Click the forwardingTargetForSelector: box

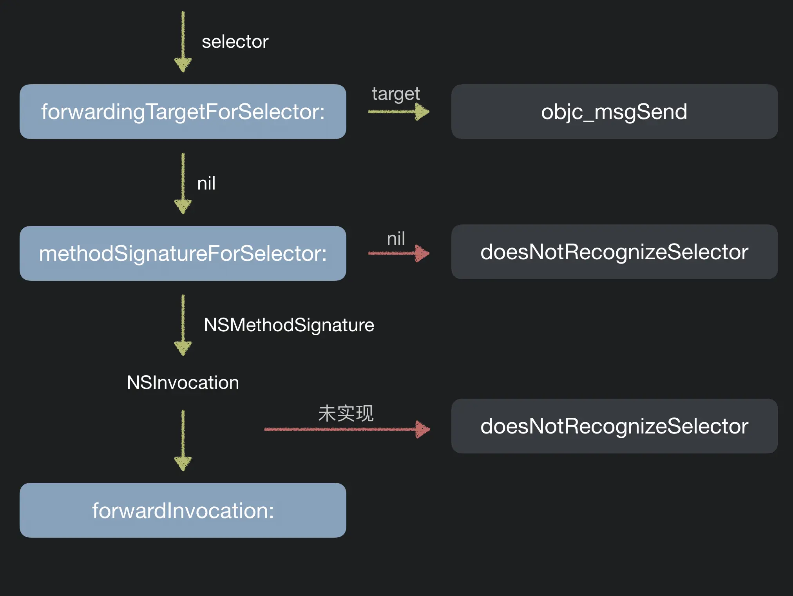click(x=183, y=112)
